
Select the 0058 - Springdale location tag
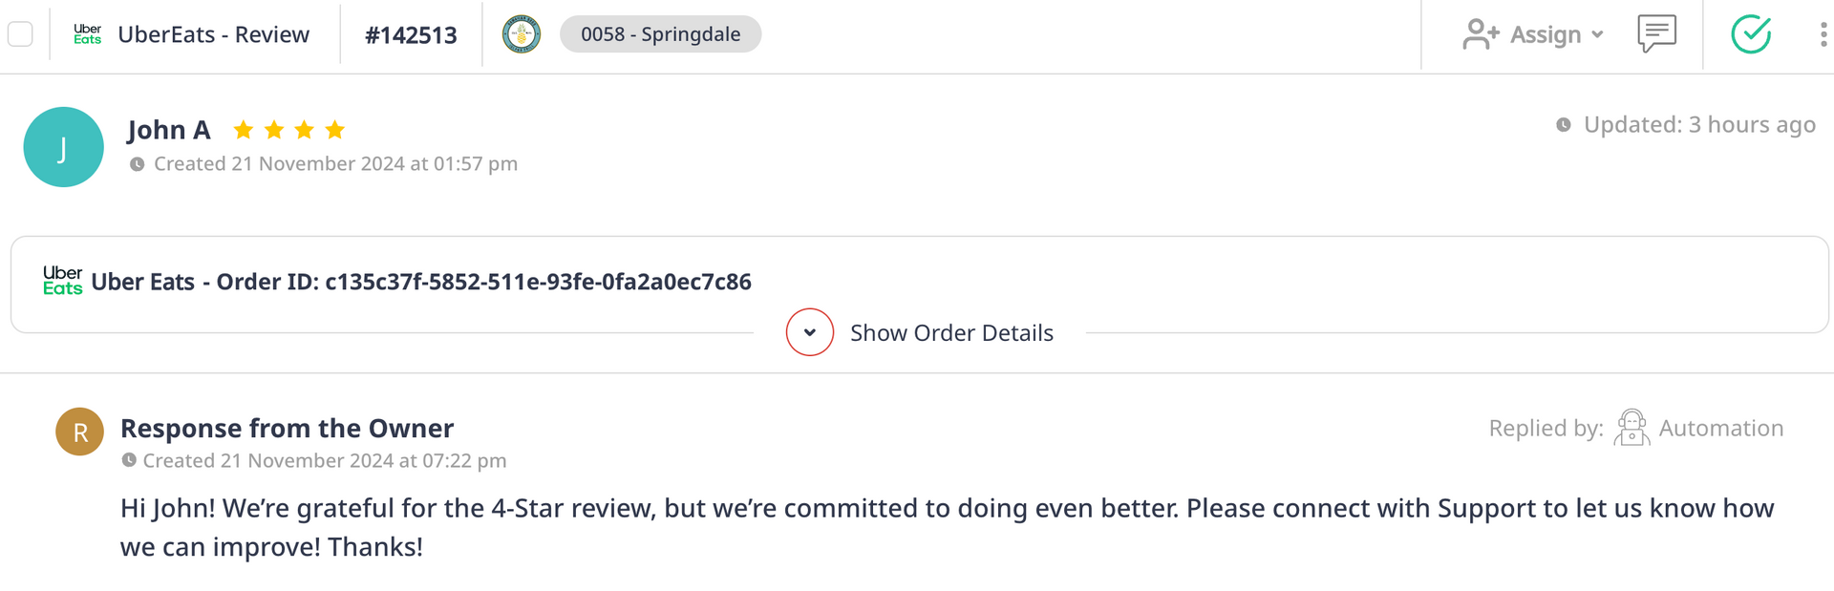tap(660, 34)
